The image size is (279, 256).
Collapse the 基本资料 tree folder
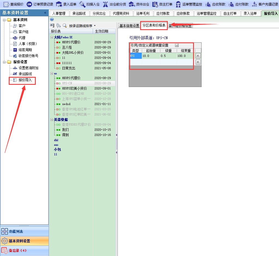[x=4, y=20]
